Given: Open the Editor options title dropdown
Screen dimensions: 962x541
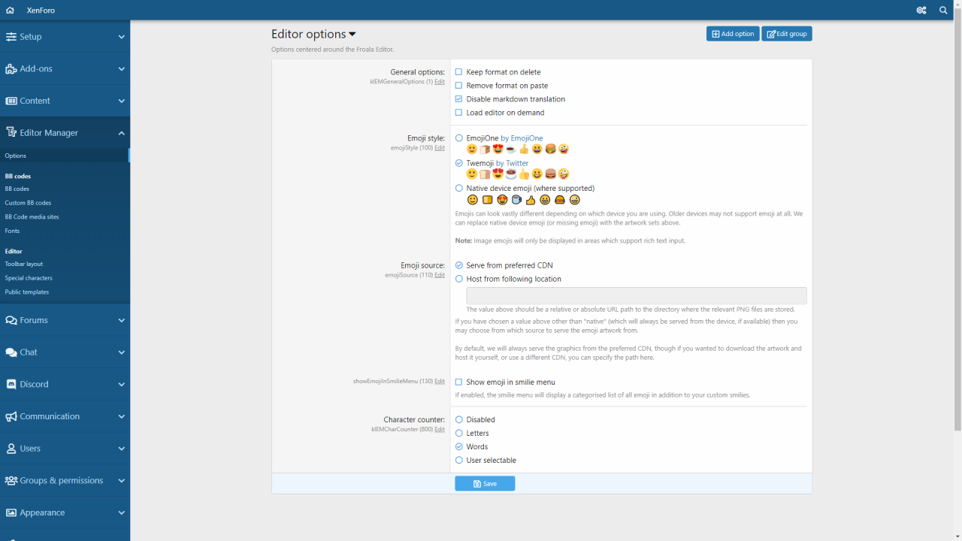Looking at the screenshot, I should pyautogui.click(x=352, y=35).
